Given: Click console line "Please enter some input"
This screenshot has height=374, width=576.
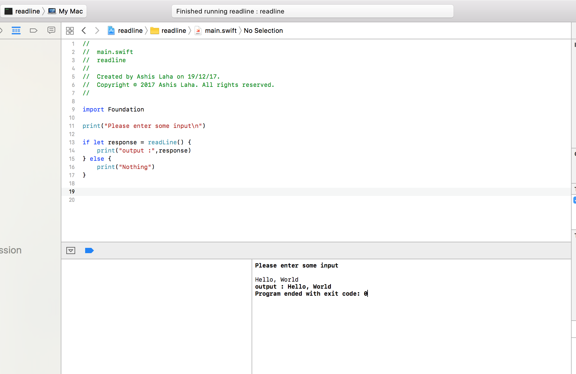Looking at the screenshot, I should [297, 265].
